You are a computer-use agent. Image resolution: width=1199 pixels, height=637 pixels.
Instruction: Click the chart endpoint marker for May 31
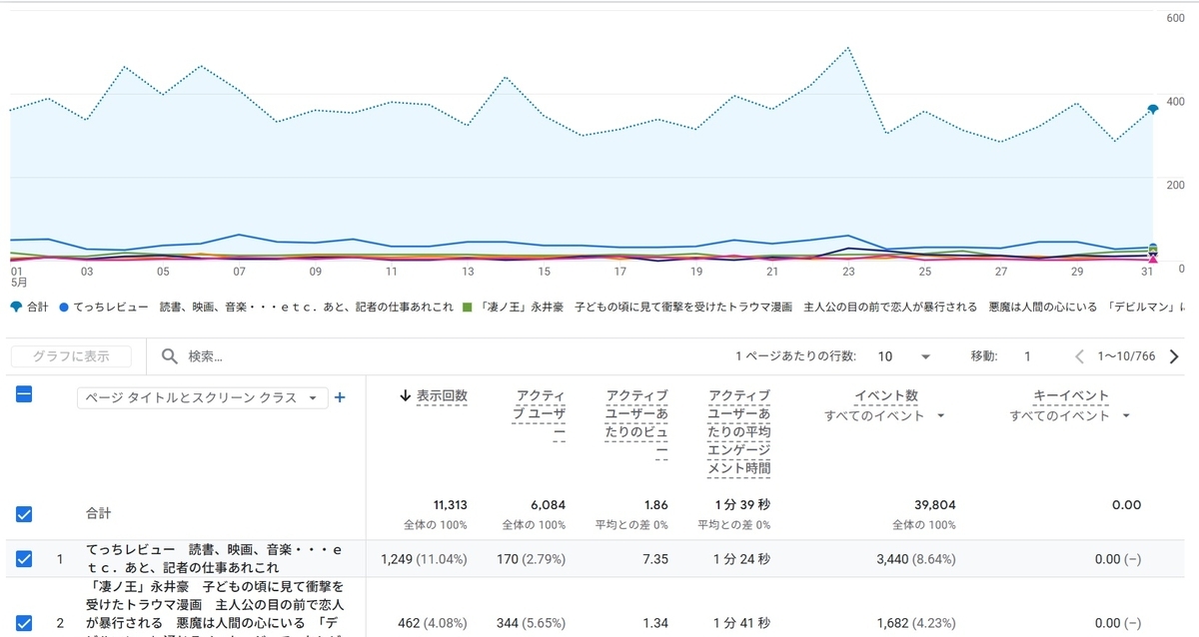1153,108
